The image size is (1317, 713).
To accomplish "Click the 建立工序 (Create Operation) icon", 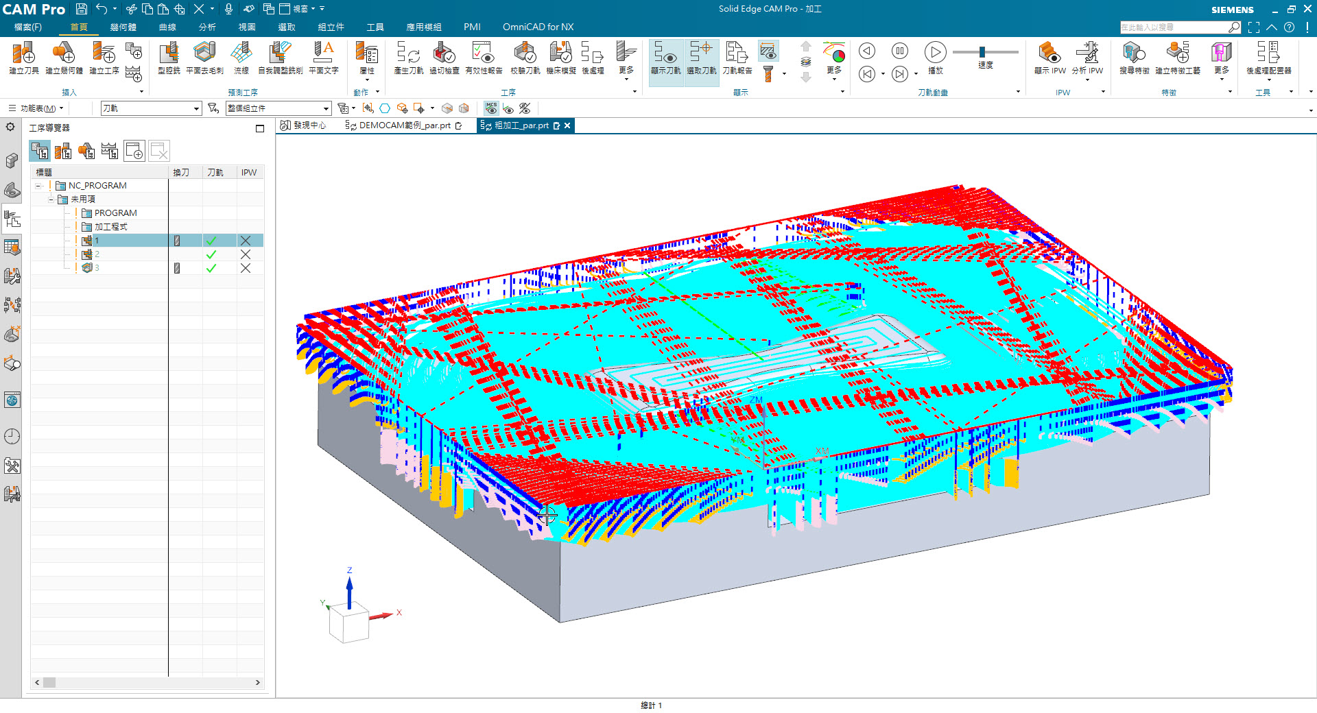I will point(104,58).
